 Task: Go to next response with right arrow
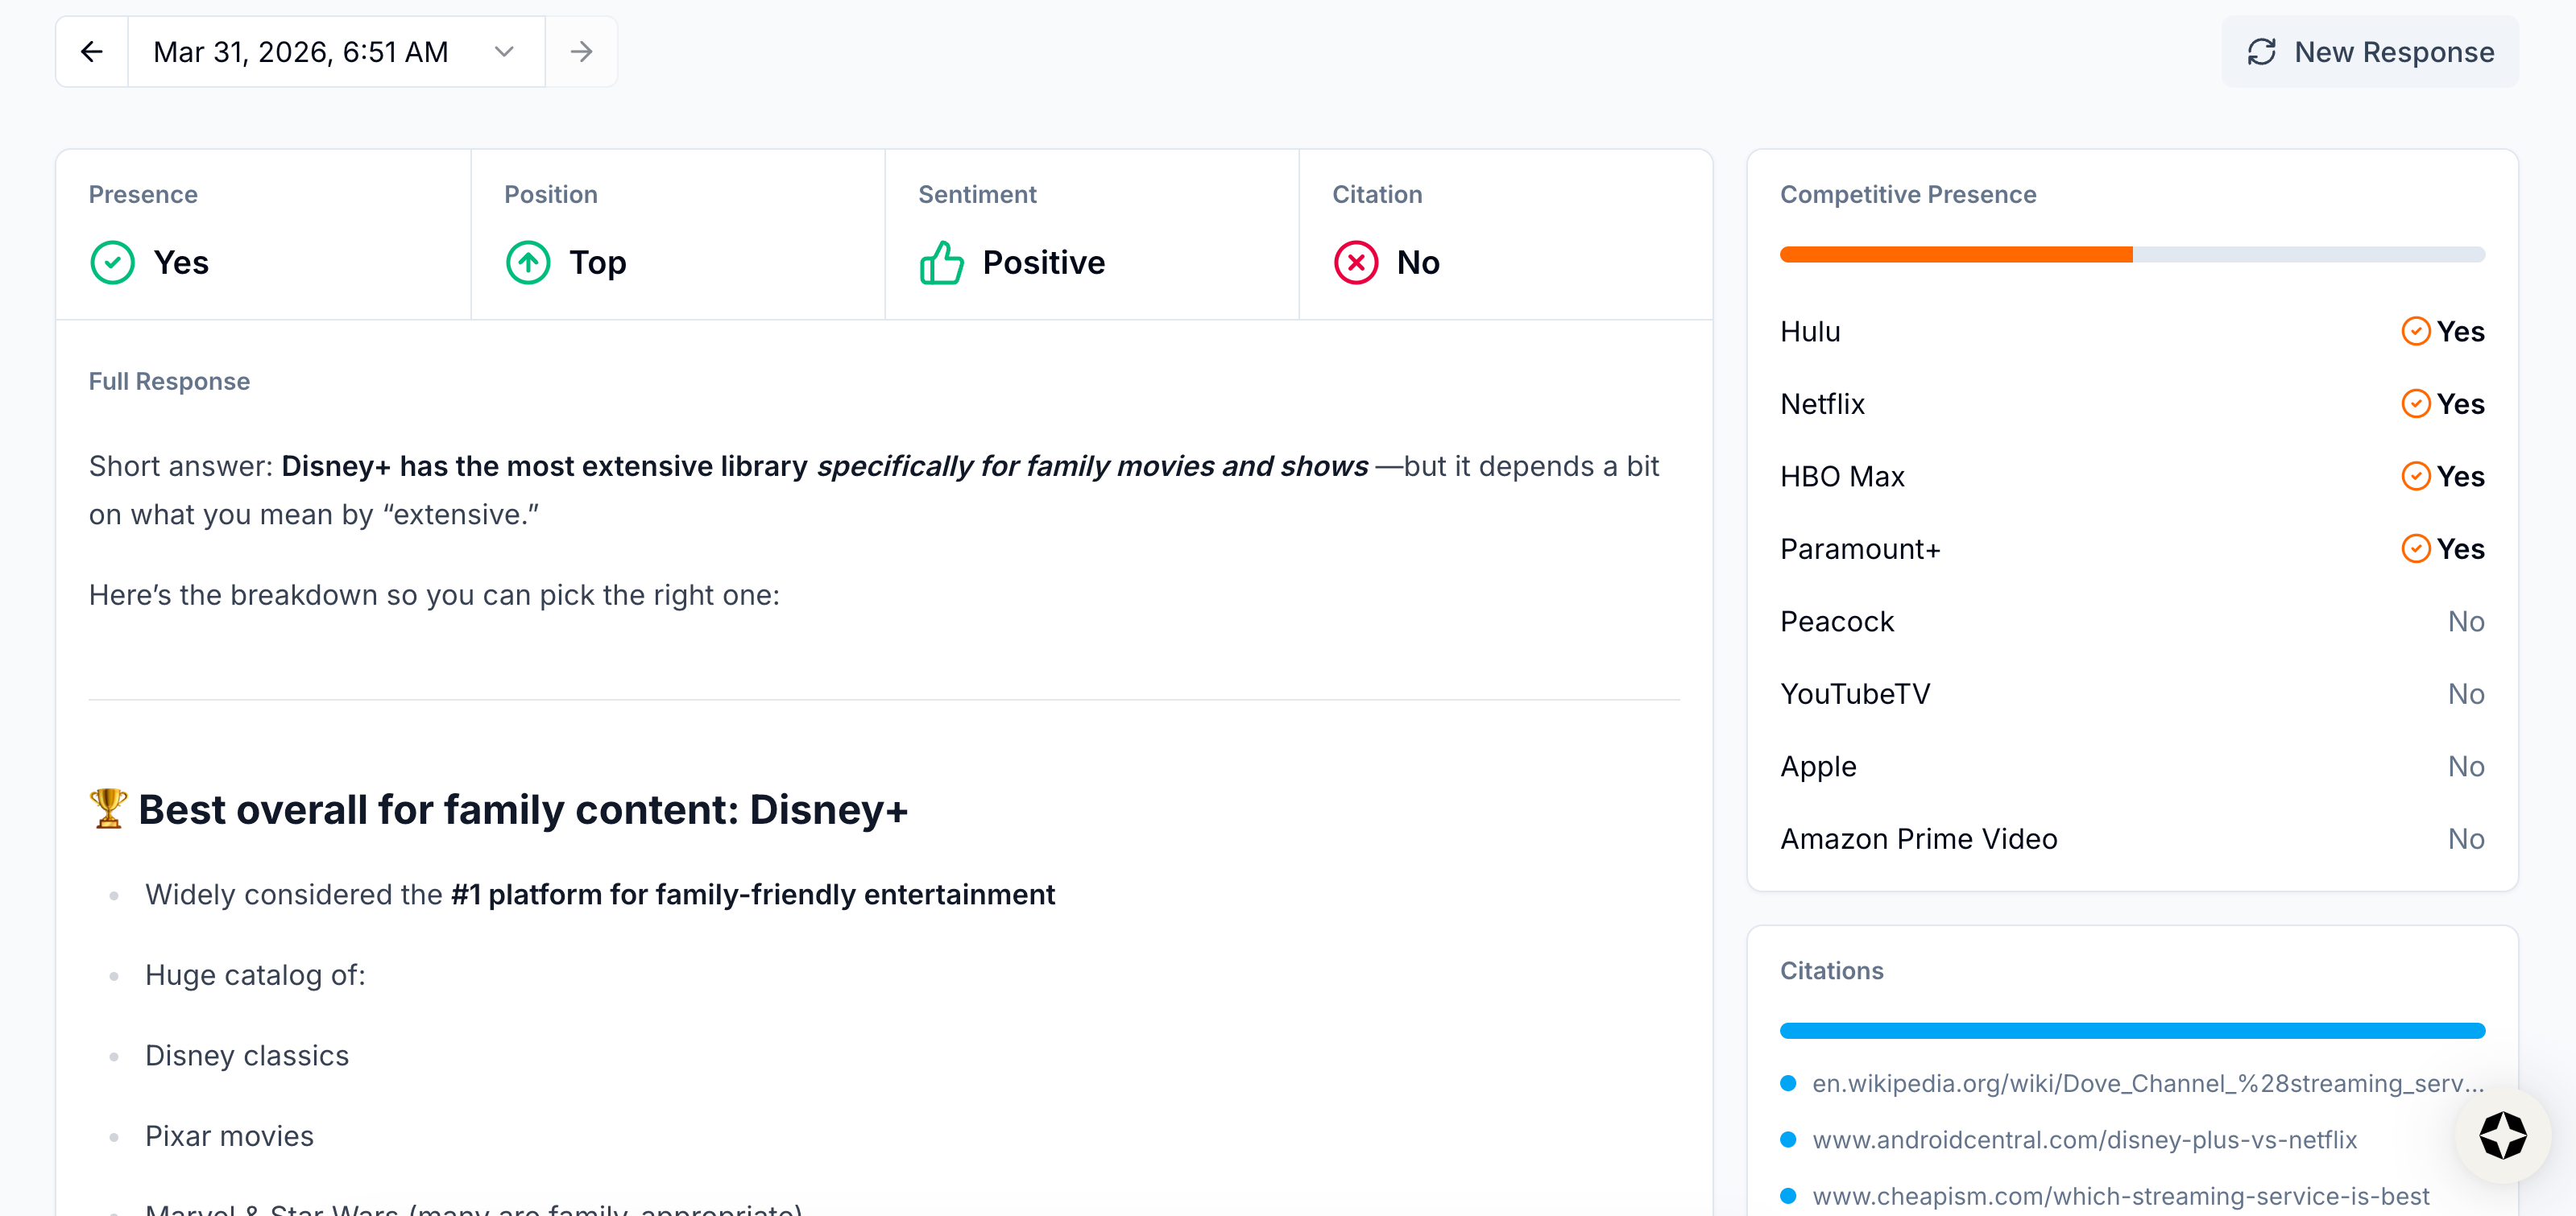pyautogui.click(x=581, y=52)
